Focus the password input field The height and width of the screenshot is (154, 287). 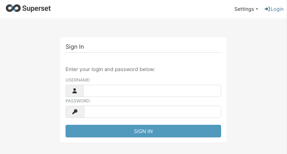pos(152,112)
